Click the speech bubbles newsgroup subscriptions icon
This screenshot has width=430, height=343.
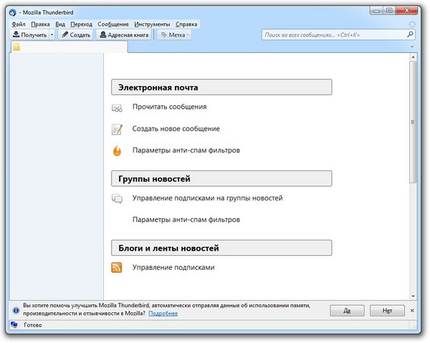pos(117,198)
